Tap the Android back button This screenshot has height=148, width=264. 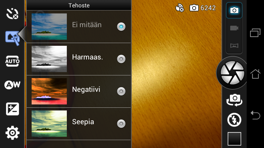pyautogui.click(x=255, y=115)
